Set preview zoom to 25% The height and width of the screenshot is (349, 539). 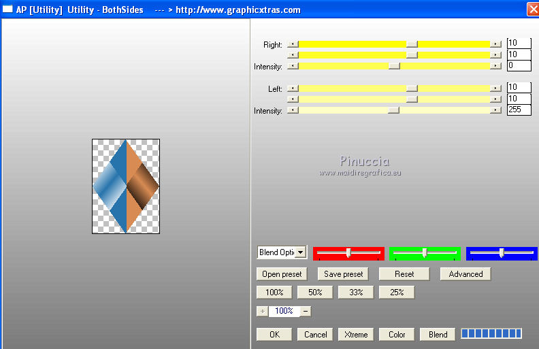pyautogui.click(x=397, y=293)
